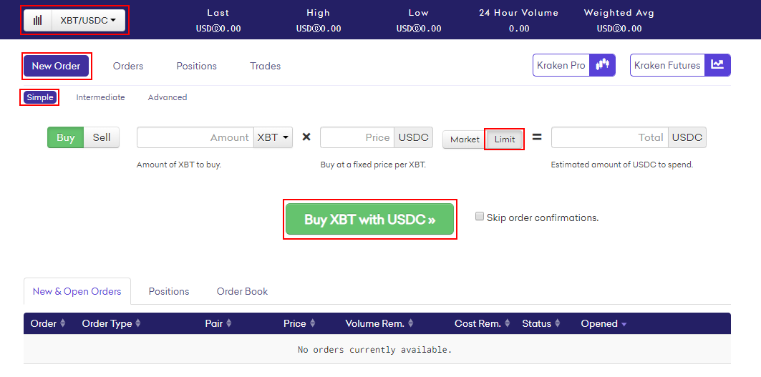This screenshot has width=761, height=377.
Task: Sort by the Pair column arrows
Action: [x=228, y=323]
